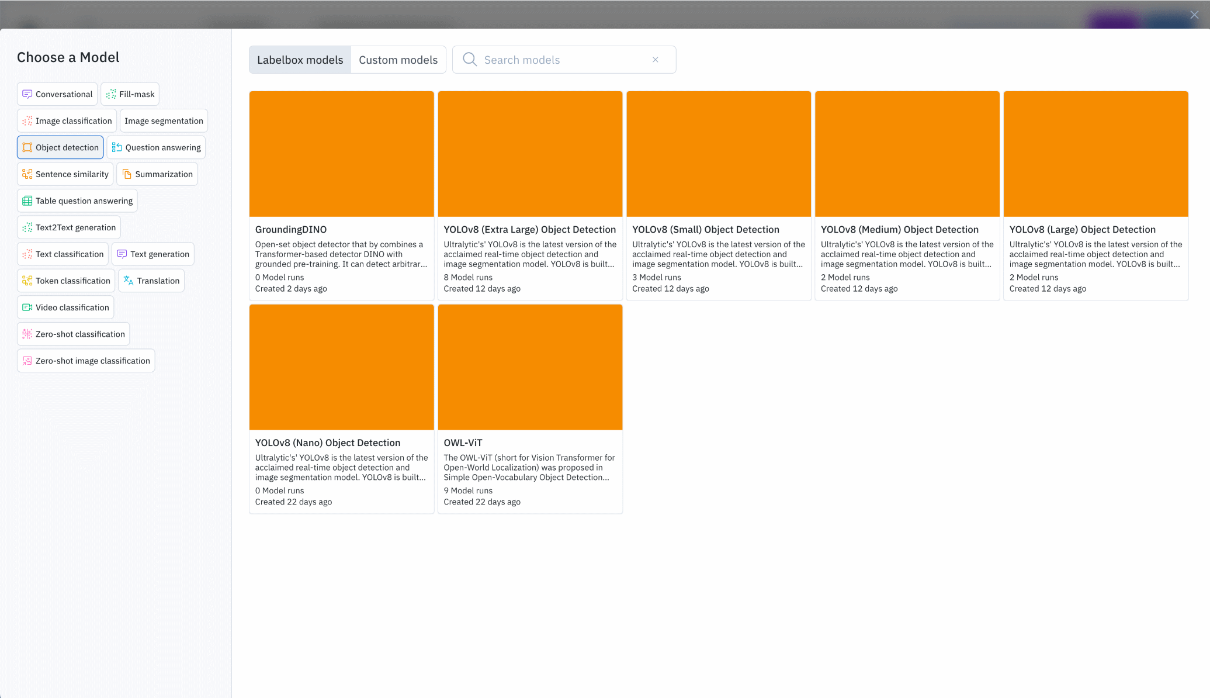The width and height of the screenshot is (1210, 698).
Task: Clear the search models field
Action: pyautogui.click(x=656, y=60)
